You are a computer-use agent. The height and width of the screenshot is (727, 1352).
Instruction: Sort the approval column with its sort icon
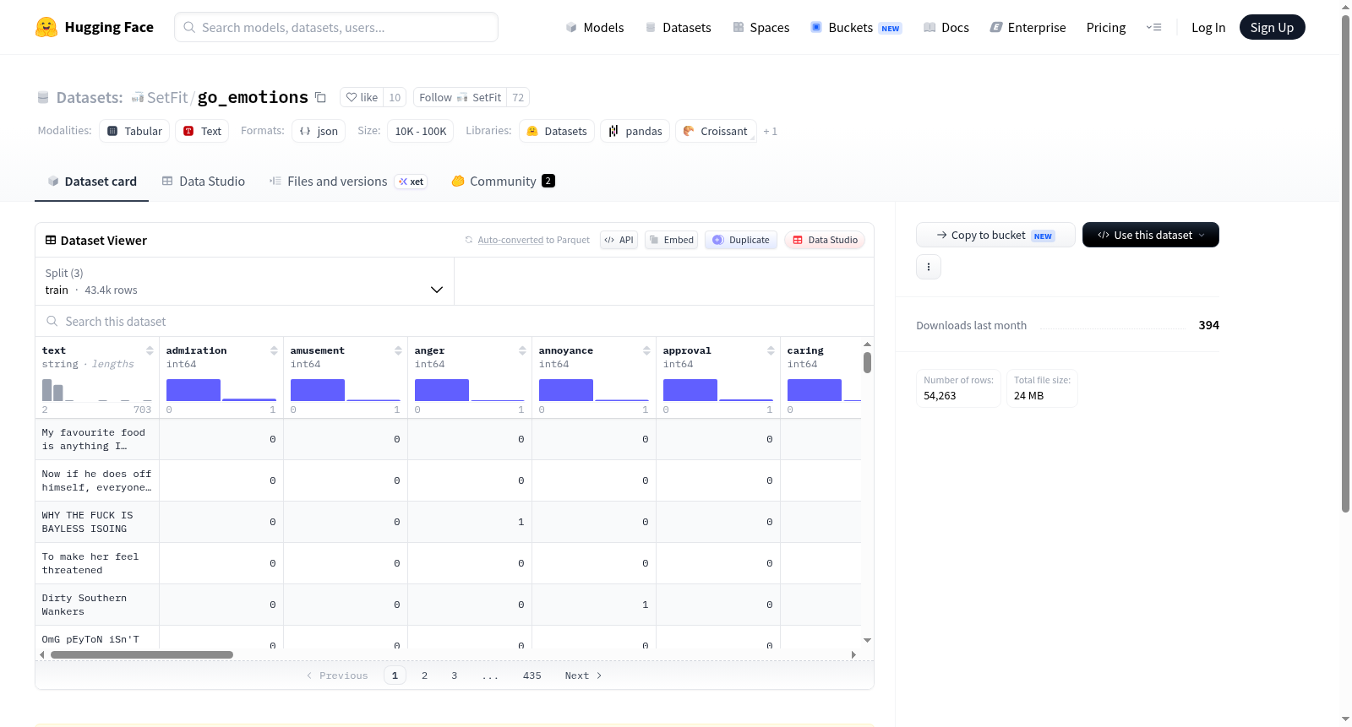(771, 350)
